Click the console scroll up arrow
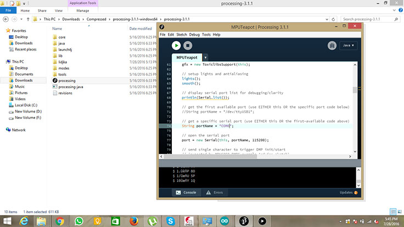The image size is (404, 227). tap(358, 170)
